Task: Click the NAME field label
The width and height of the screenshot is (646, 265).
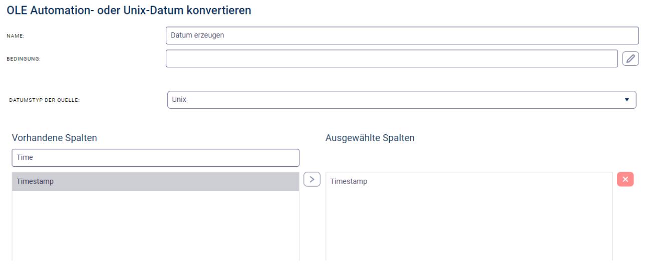Action: 15,36
